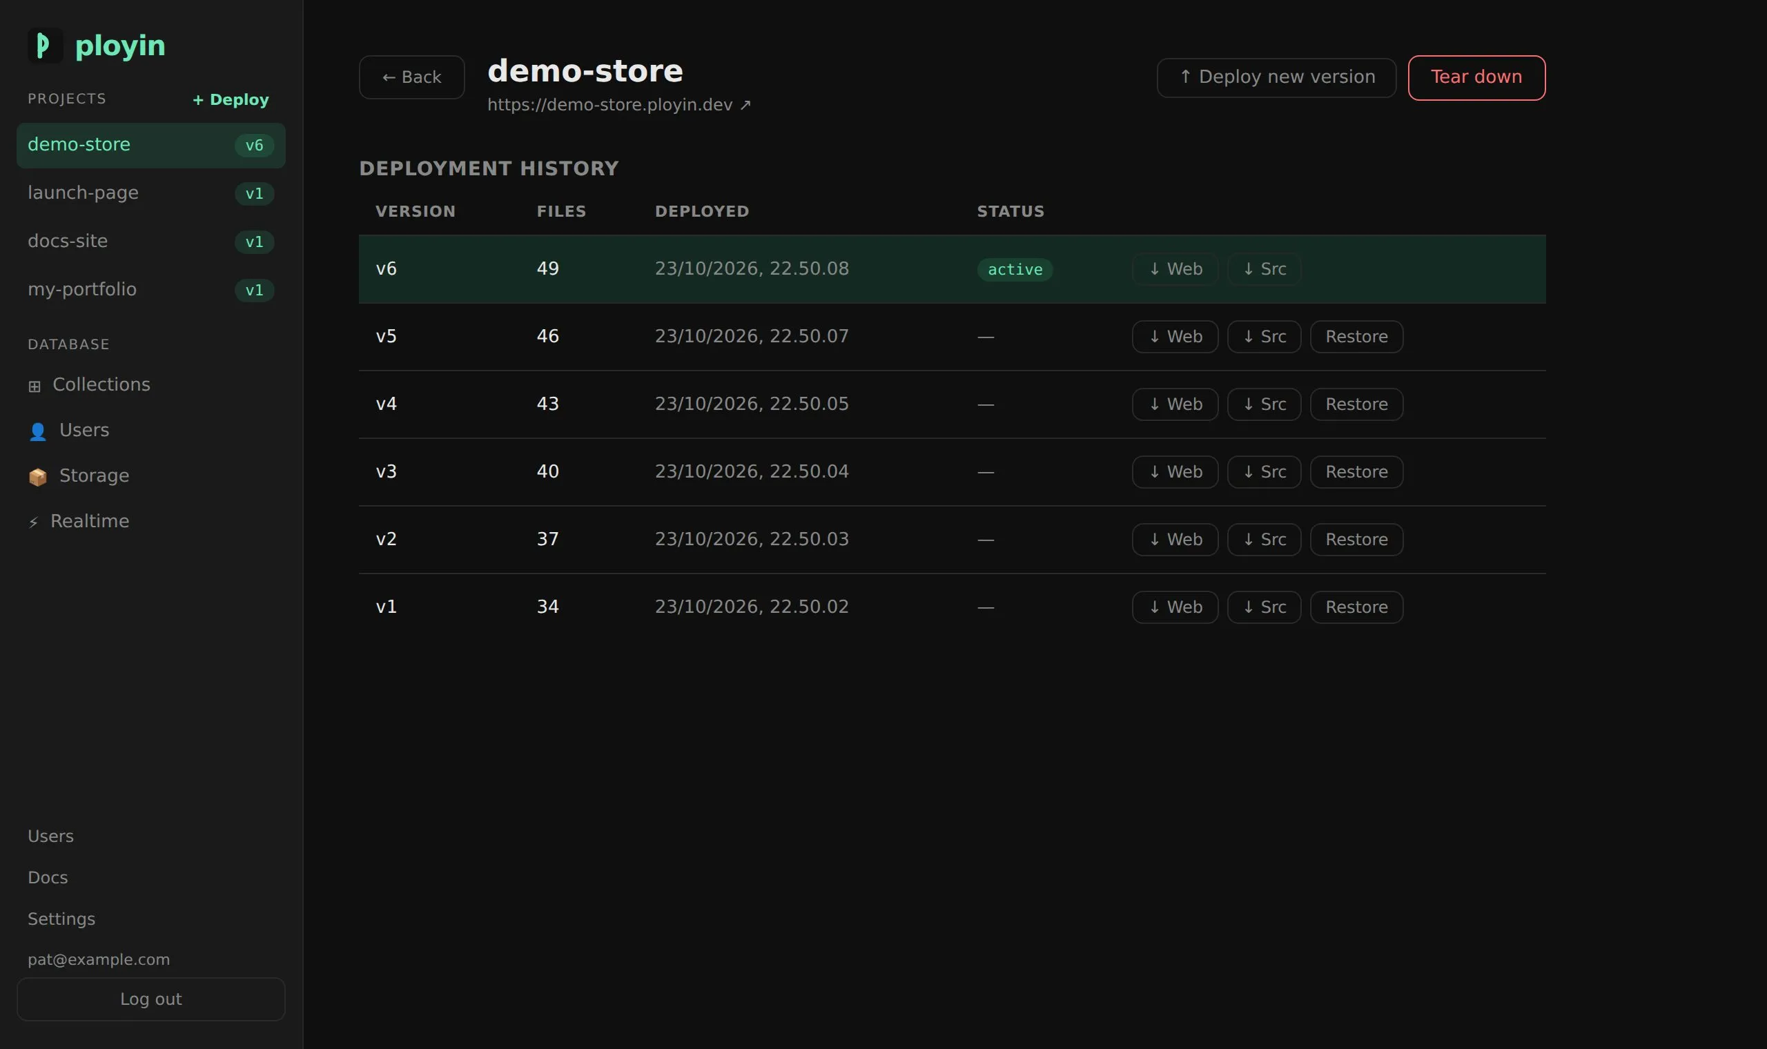Go back with the Back button
The height and width of the screenshot is (1049, 1767).
point(411,77)
